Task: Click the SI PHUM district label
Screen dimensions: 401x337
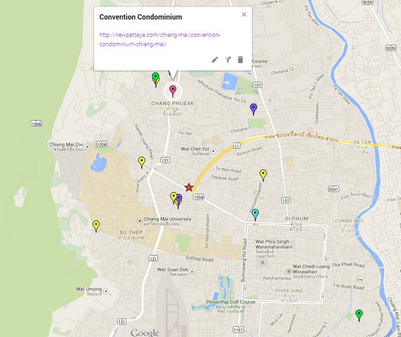Action: [296, 219]
